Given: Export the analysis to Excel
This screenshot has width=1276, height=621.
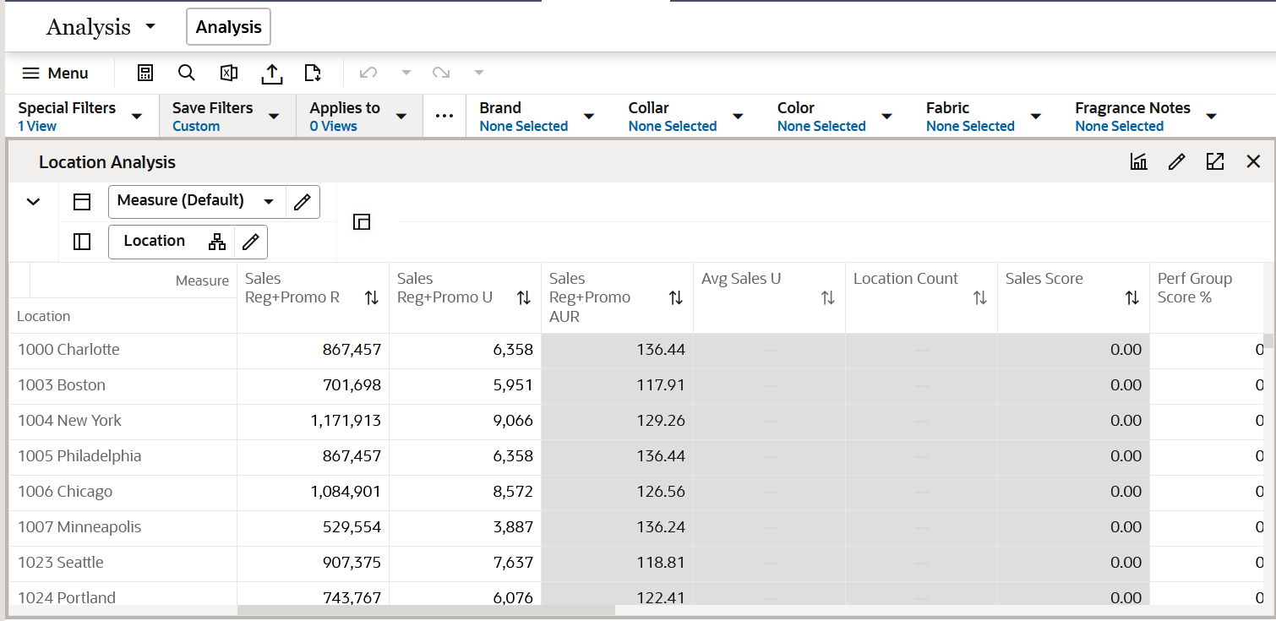Looking at the screenshot, I should 228,73.
